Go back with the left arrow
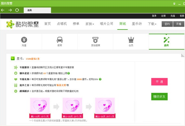185x126 pixels. [x=3, y=10]
